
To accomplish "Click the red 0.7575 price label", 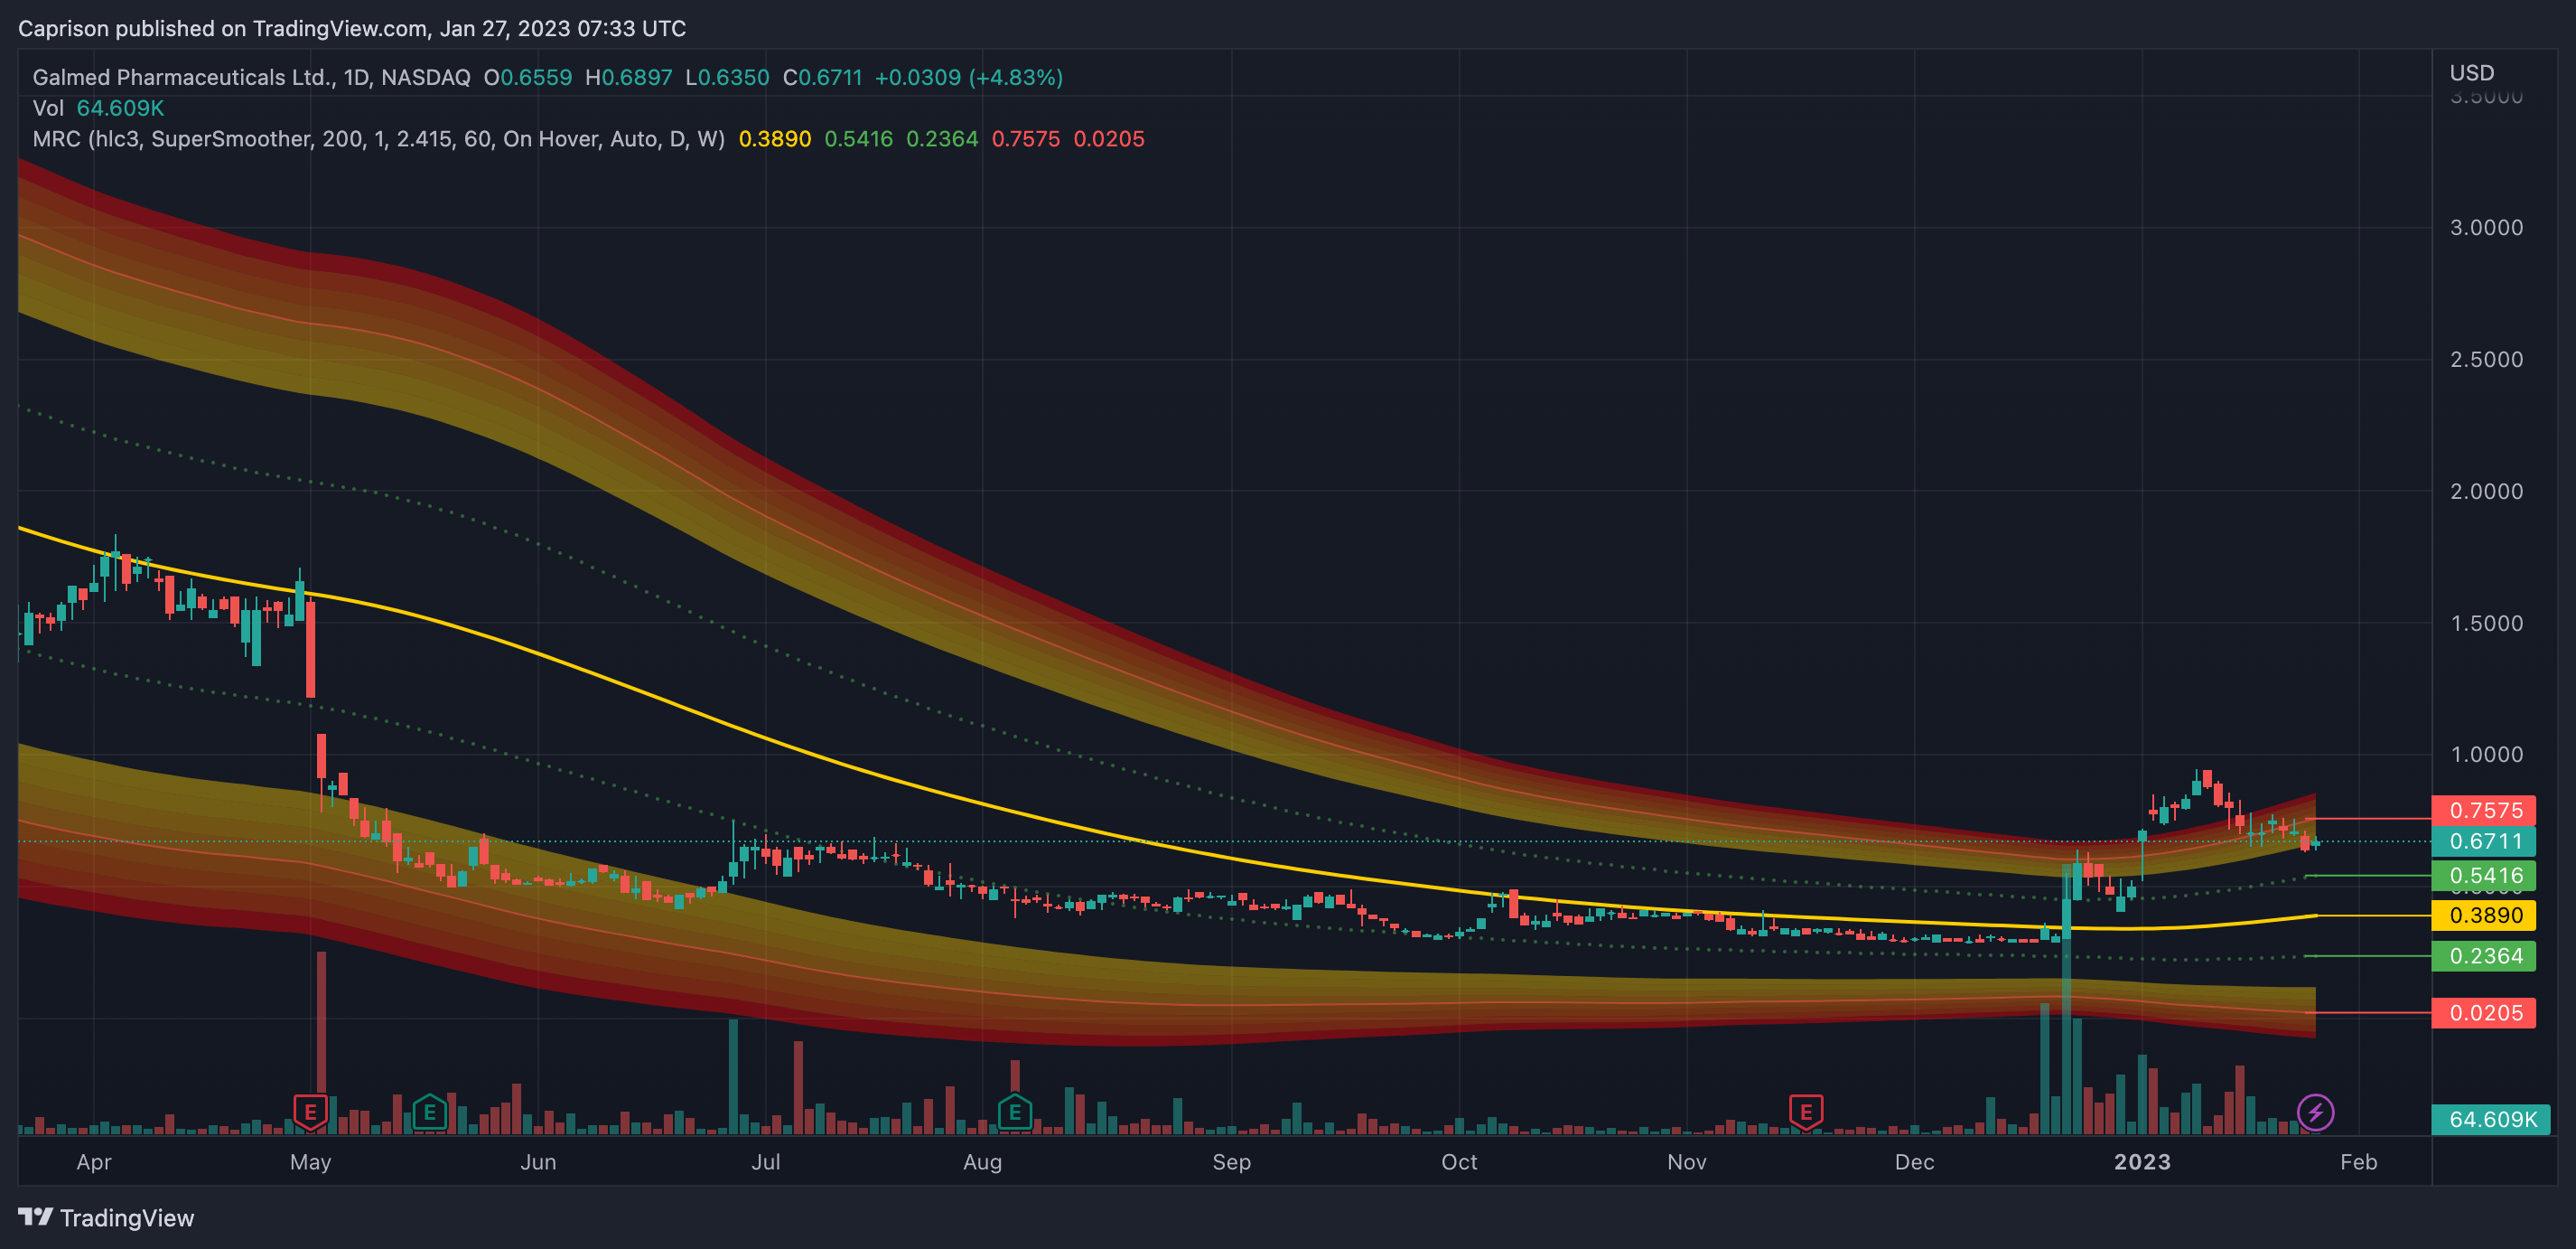I will click(2485, 811).
